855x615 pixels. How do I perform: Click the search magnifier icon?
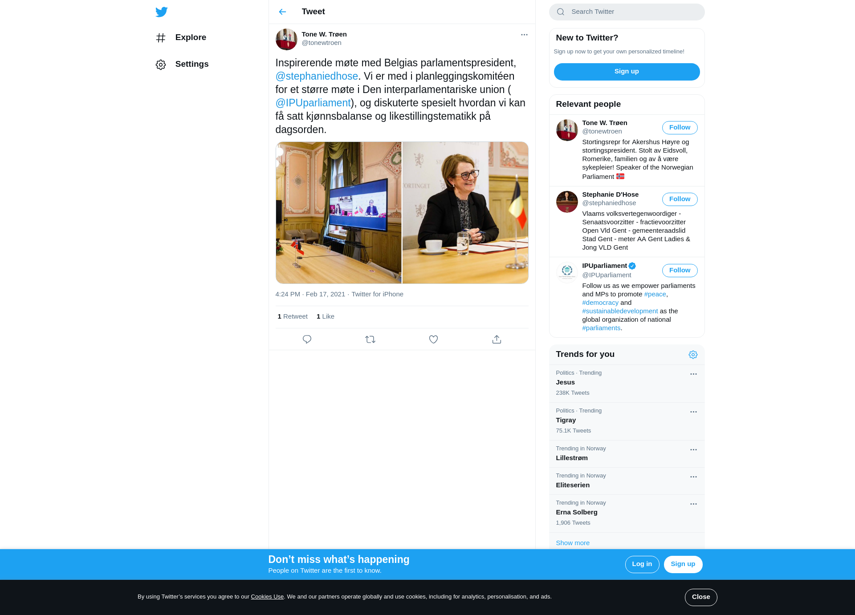pyautogui.click(x=561, y=12)
